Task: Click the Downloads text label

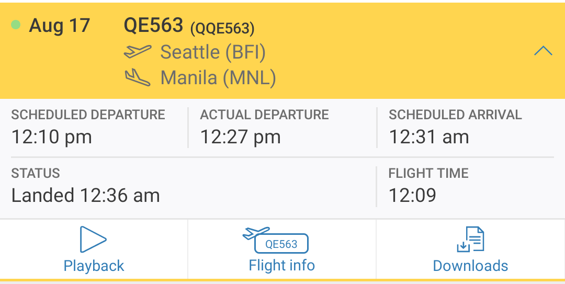Action: [470, 266]
